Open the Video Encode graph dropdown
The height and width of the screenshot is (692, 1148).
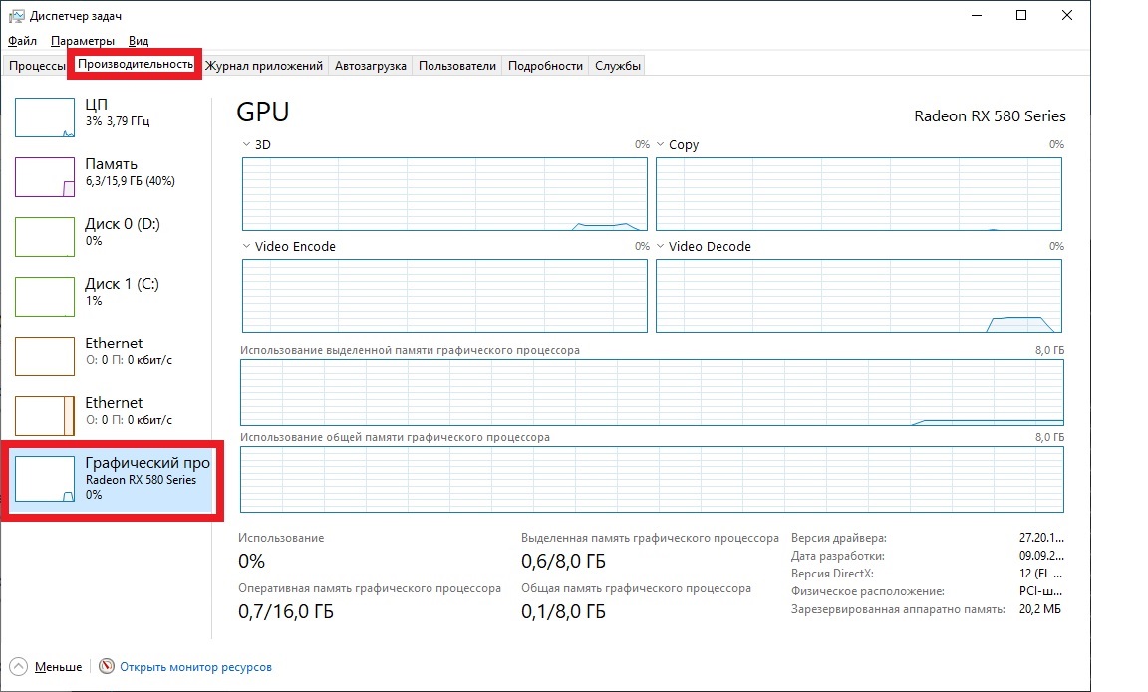[247, 247]
